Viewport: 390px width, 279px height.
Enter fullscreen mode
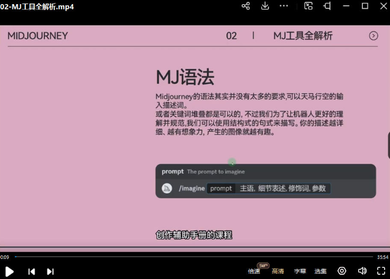pos(381,271)
